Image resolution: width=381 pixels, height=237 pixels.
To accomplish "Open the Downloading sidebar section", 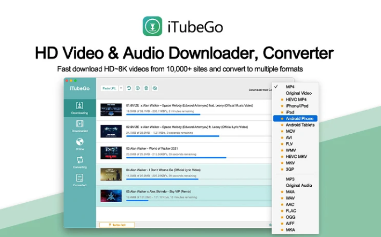I will coord(80,108).
